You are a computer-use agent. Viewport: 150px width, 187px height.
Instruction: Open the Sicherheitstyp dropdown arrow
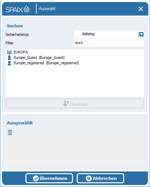[142, 34]
